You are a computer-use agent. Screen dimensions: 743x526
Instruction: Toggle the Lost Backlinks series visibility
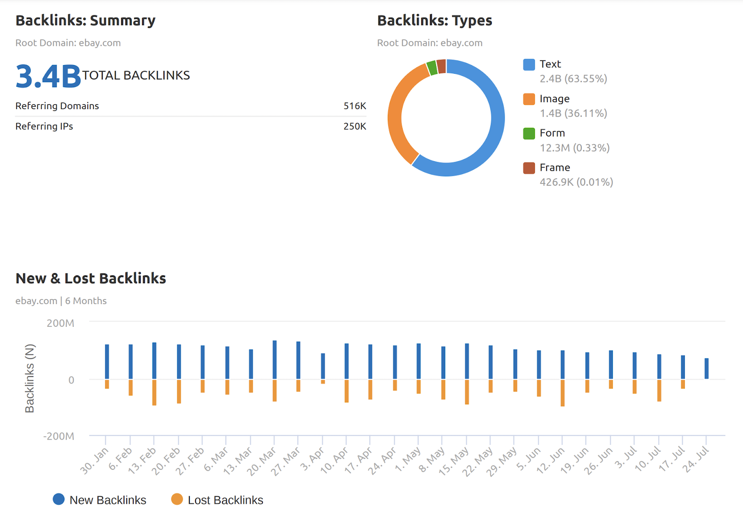click(x=225, y=500)
